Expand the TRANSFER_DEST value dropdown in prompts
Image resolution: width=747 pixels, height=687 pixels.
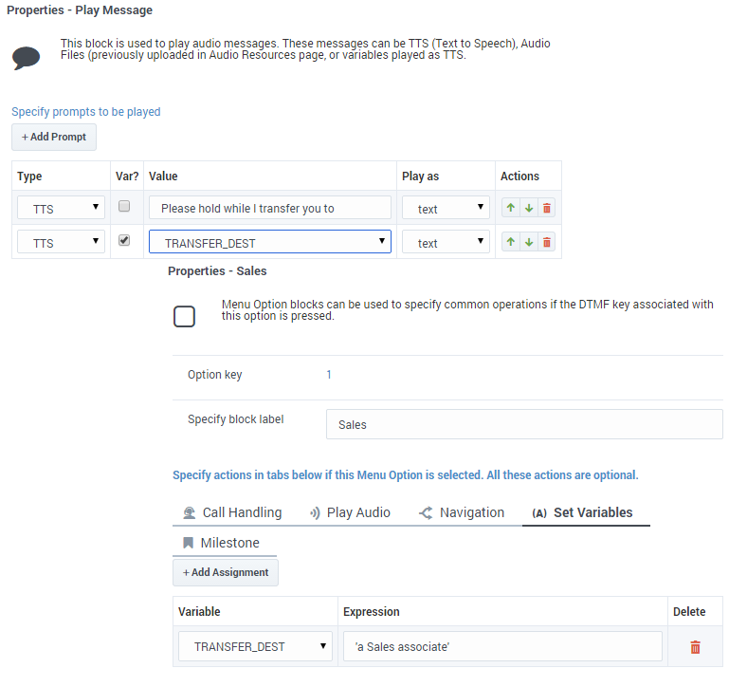point(270,243)
